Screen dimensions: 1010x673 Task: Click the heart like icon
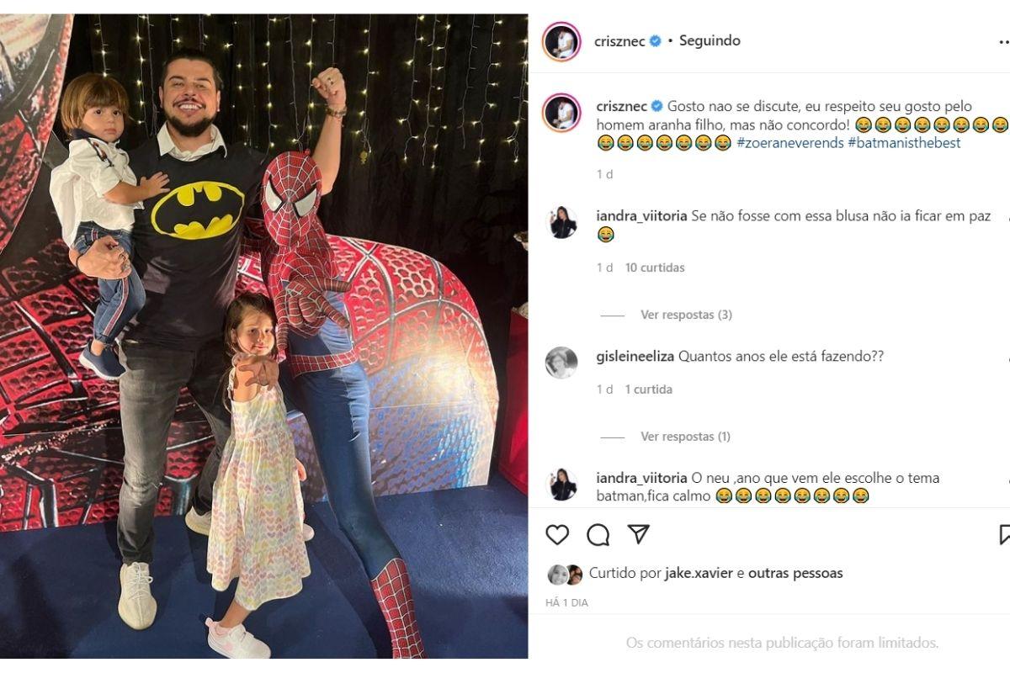pos(557,535)
